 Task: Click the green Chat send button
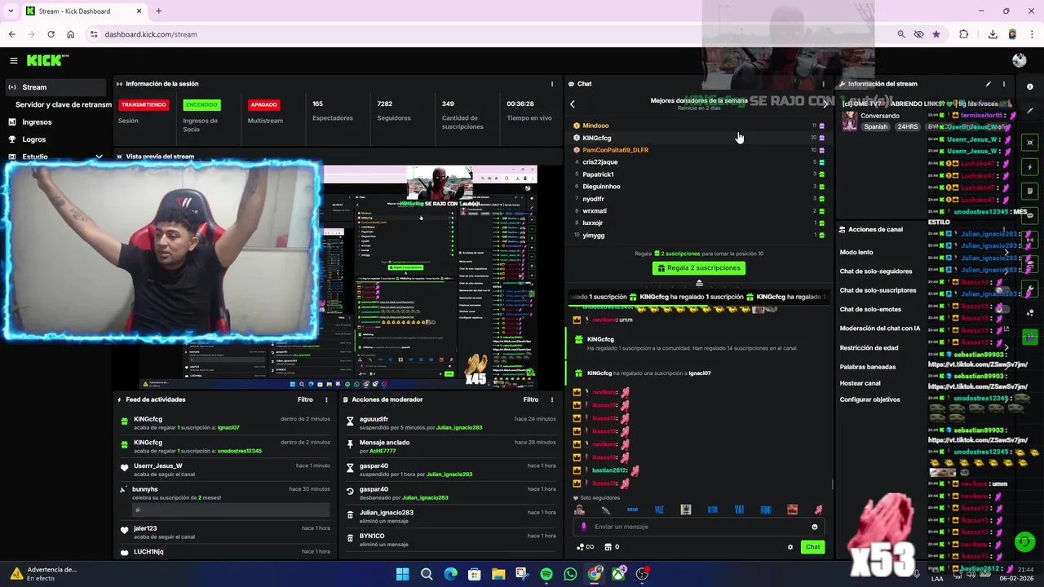(812, 547)
